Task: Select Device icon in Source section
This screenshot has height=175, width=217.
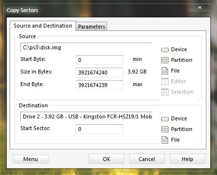Action: tap(165, 50)
